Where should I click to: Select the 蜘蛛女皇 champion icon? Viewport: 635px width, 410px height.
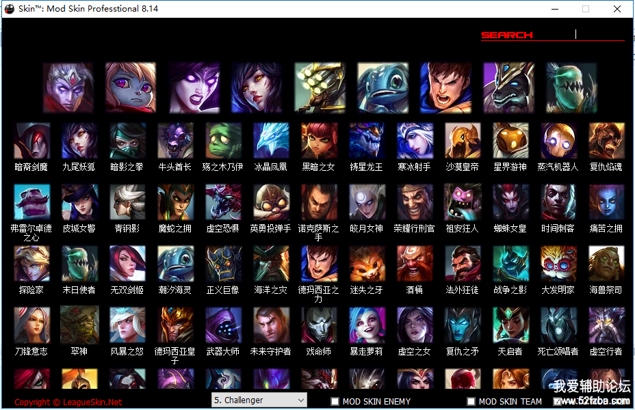click(510, 202)
